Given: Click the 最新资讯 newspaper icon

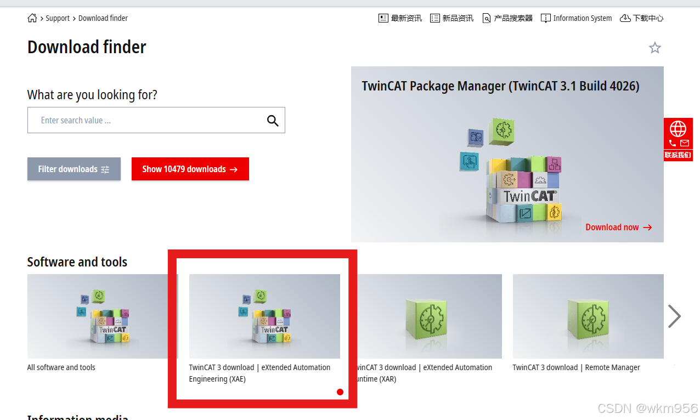Looking at the screenshot, I should [x=383, y=18].
